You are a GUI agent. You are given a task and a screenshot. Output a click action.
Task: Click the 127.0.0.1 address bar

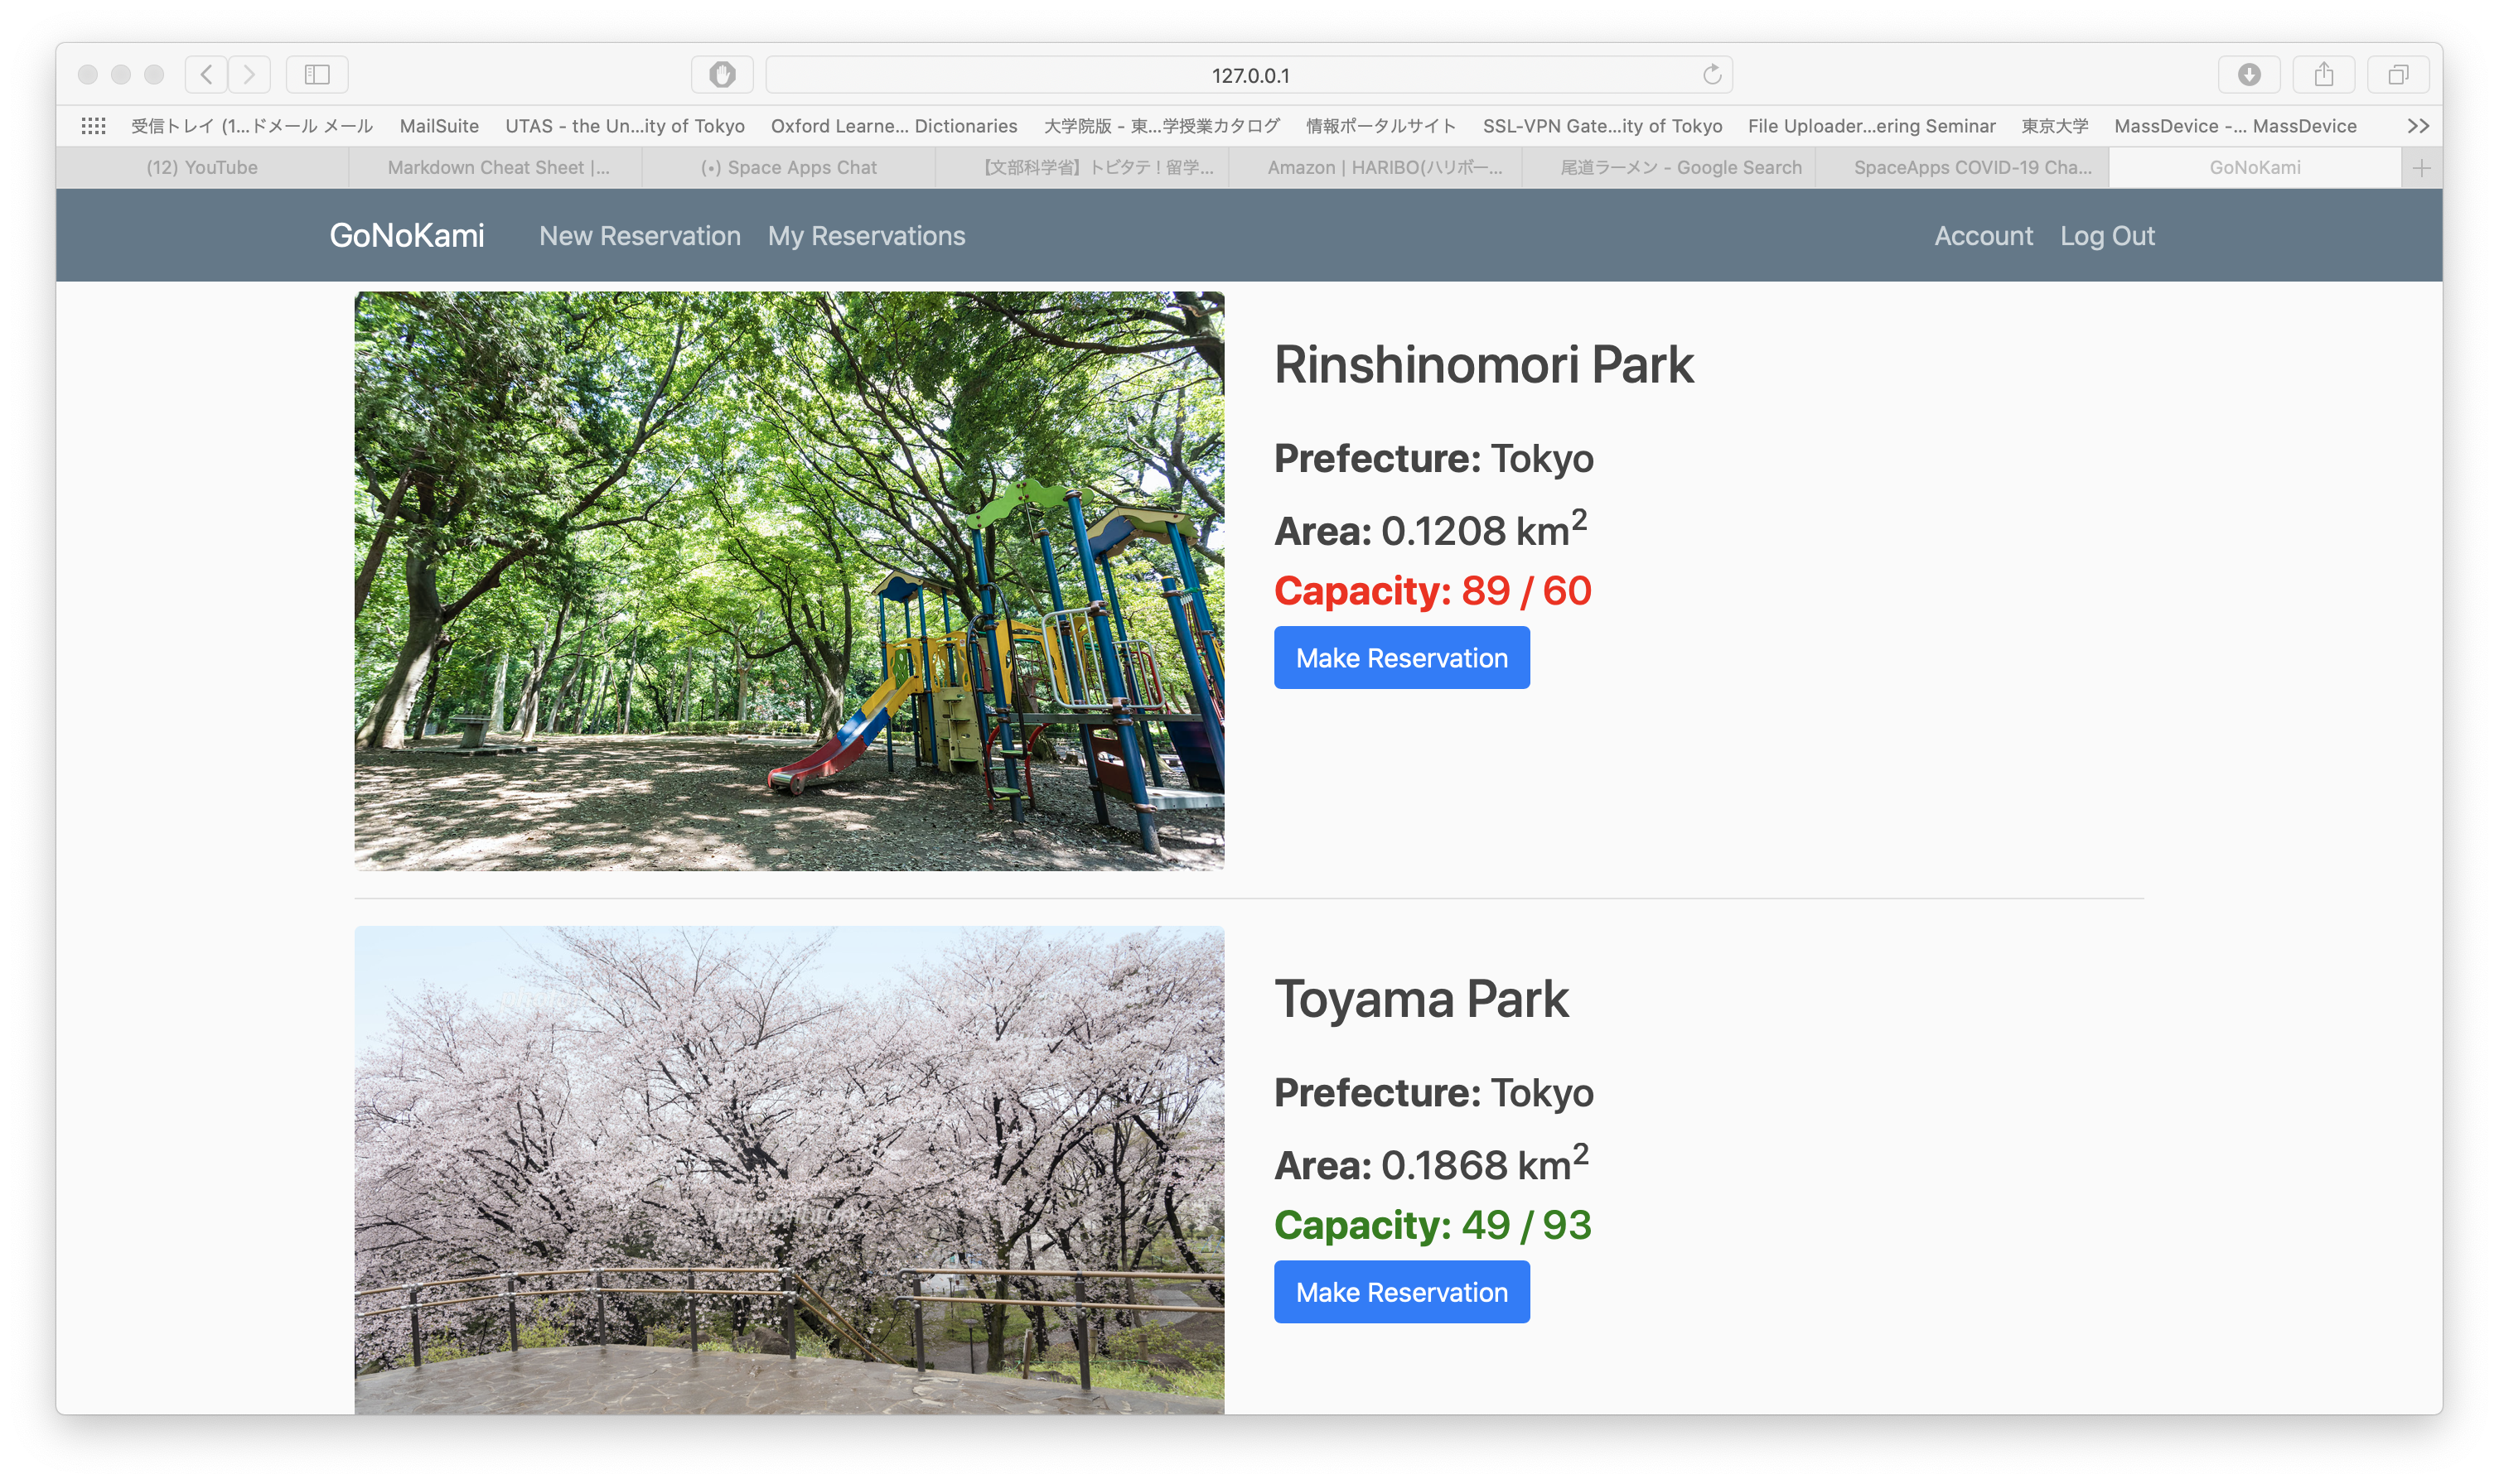tap(1249, 75)
